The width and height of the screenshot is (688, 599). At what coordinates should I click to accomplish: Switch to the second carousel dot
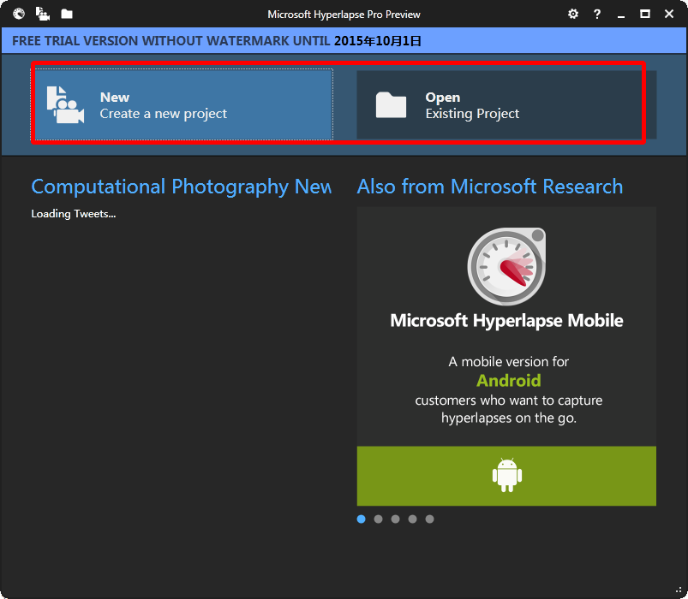[379, 519]
